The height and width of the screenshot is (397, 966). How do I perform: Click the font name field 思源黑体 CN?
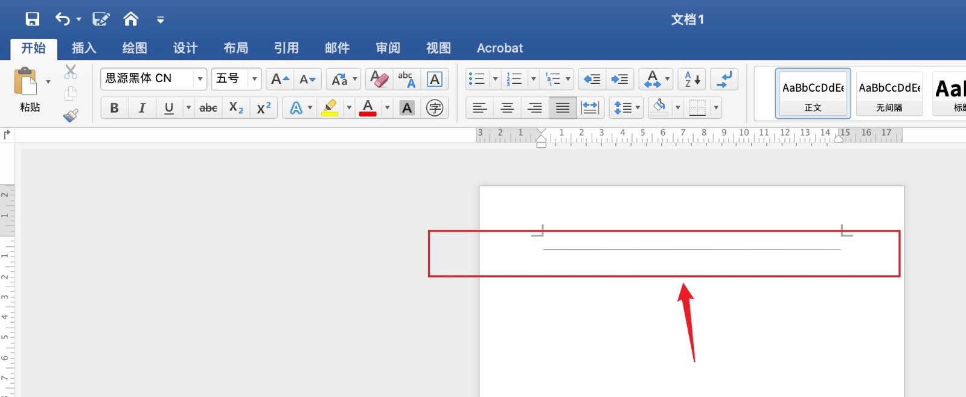click(147, 78)
